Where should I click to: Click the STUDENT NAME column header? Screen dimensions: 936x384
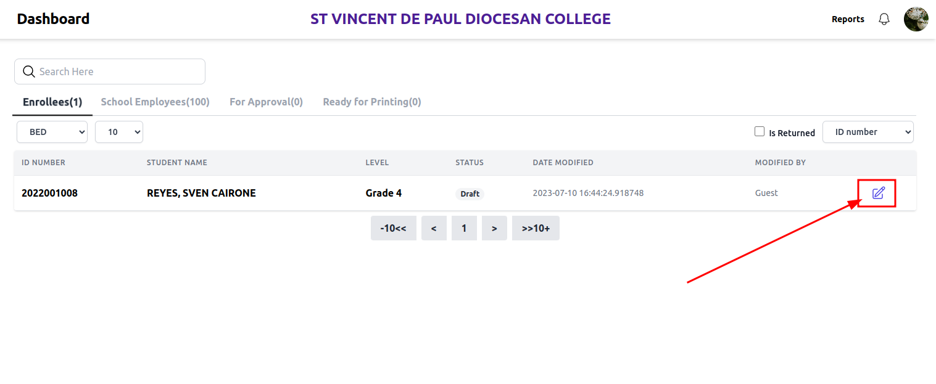(x=177, y=163)
